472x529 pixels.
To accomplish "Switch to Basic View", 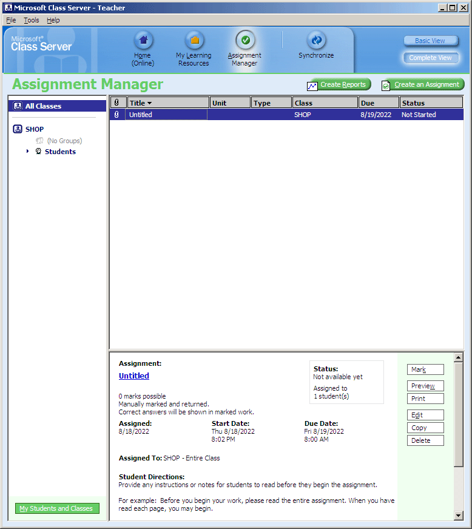I will point(431,41).
